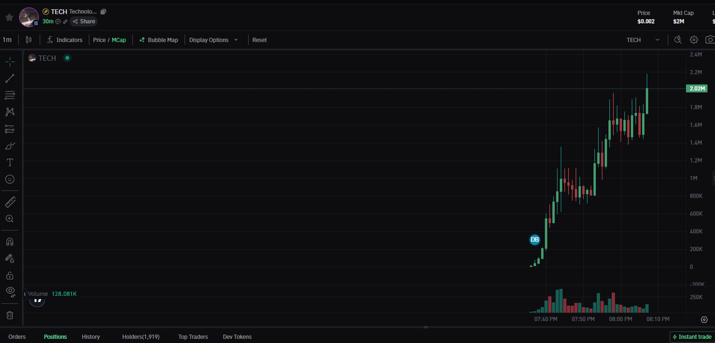
Task: Open the Top Traders tab
Action: 193,336
